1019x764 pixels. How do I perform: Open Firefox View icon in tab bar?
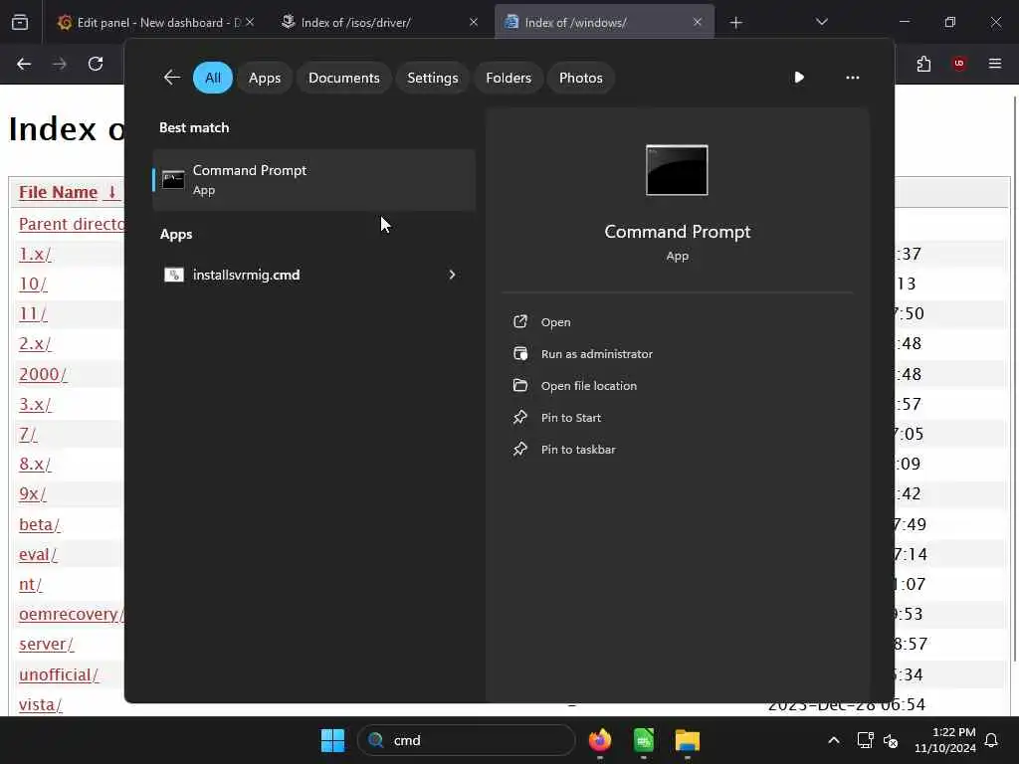click(x=20, y=23)
